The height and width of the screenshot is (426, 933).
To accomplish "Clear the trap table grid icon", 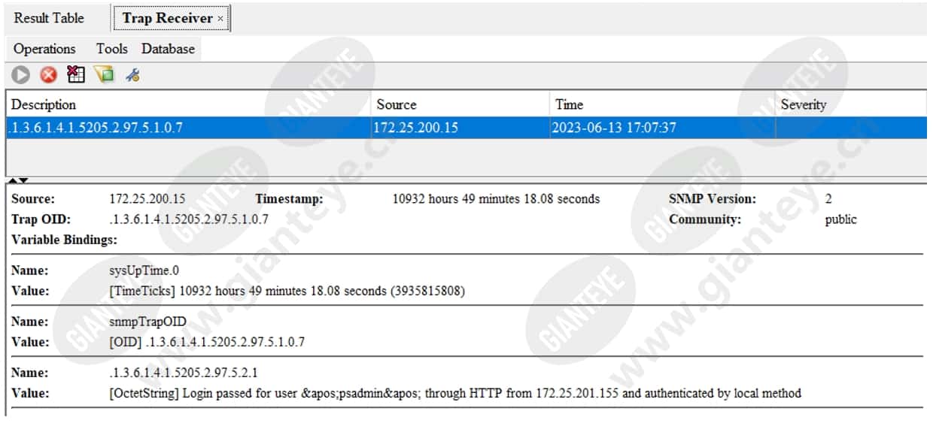I will coord(76,74).
